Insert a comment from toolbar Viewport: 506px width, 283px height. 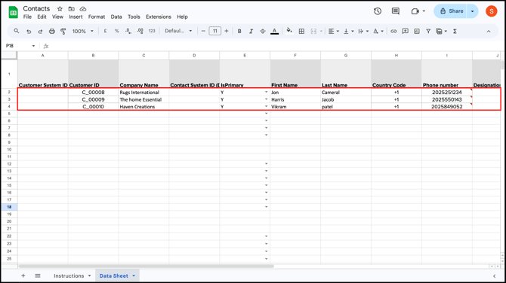[405, 31]
